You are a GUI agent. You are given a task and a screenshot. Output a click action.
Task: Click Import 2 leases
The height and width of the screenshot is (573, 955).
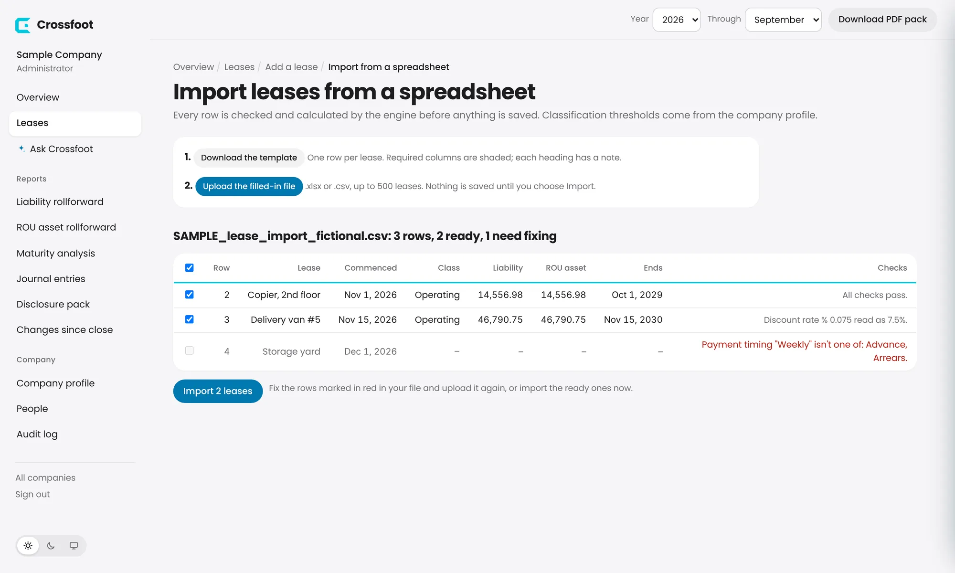click(218, 391)
